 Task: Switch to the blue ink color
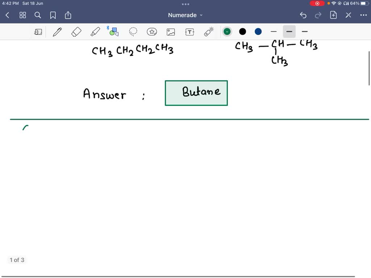pyautogui.click(x=258, y=31)
